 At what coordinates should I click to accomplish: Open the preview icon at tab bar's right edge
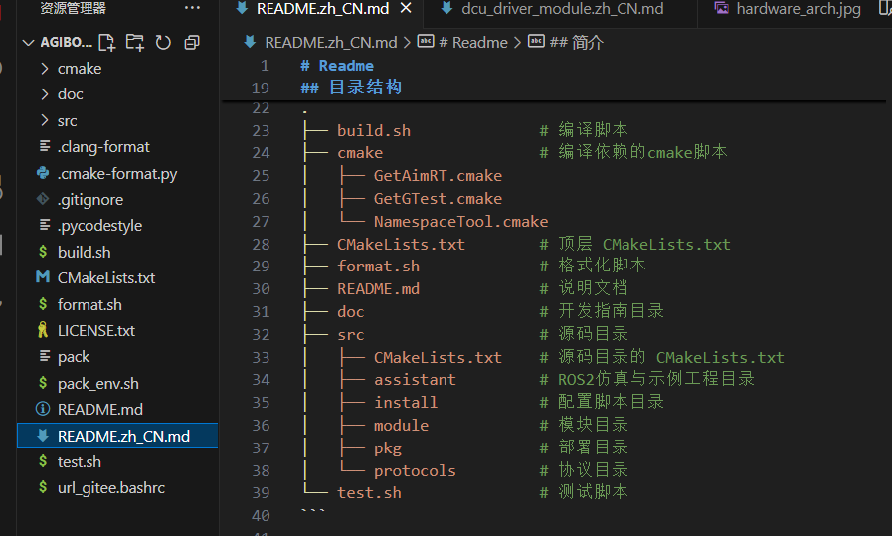pyautogui.click(x=885, y=9)
